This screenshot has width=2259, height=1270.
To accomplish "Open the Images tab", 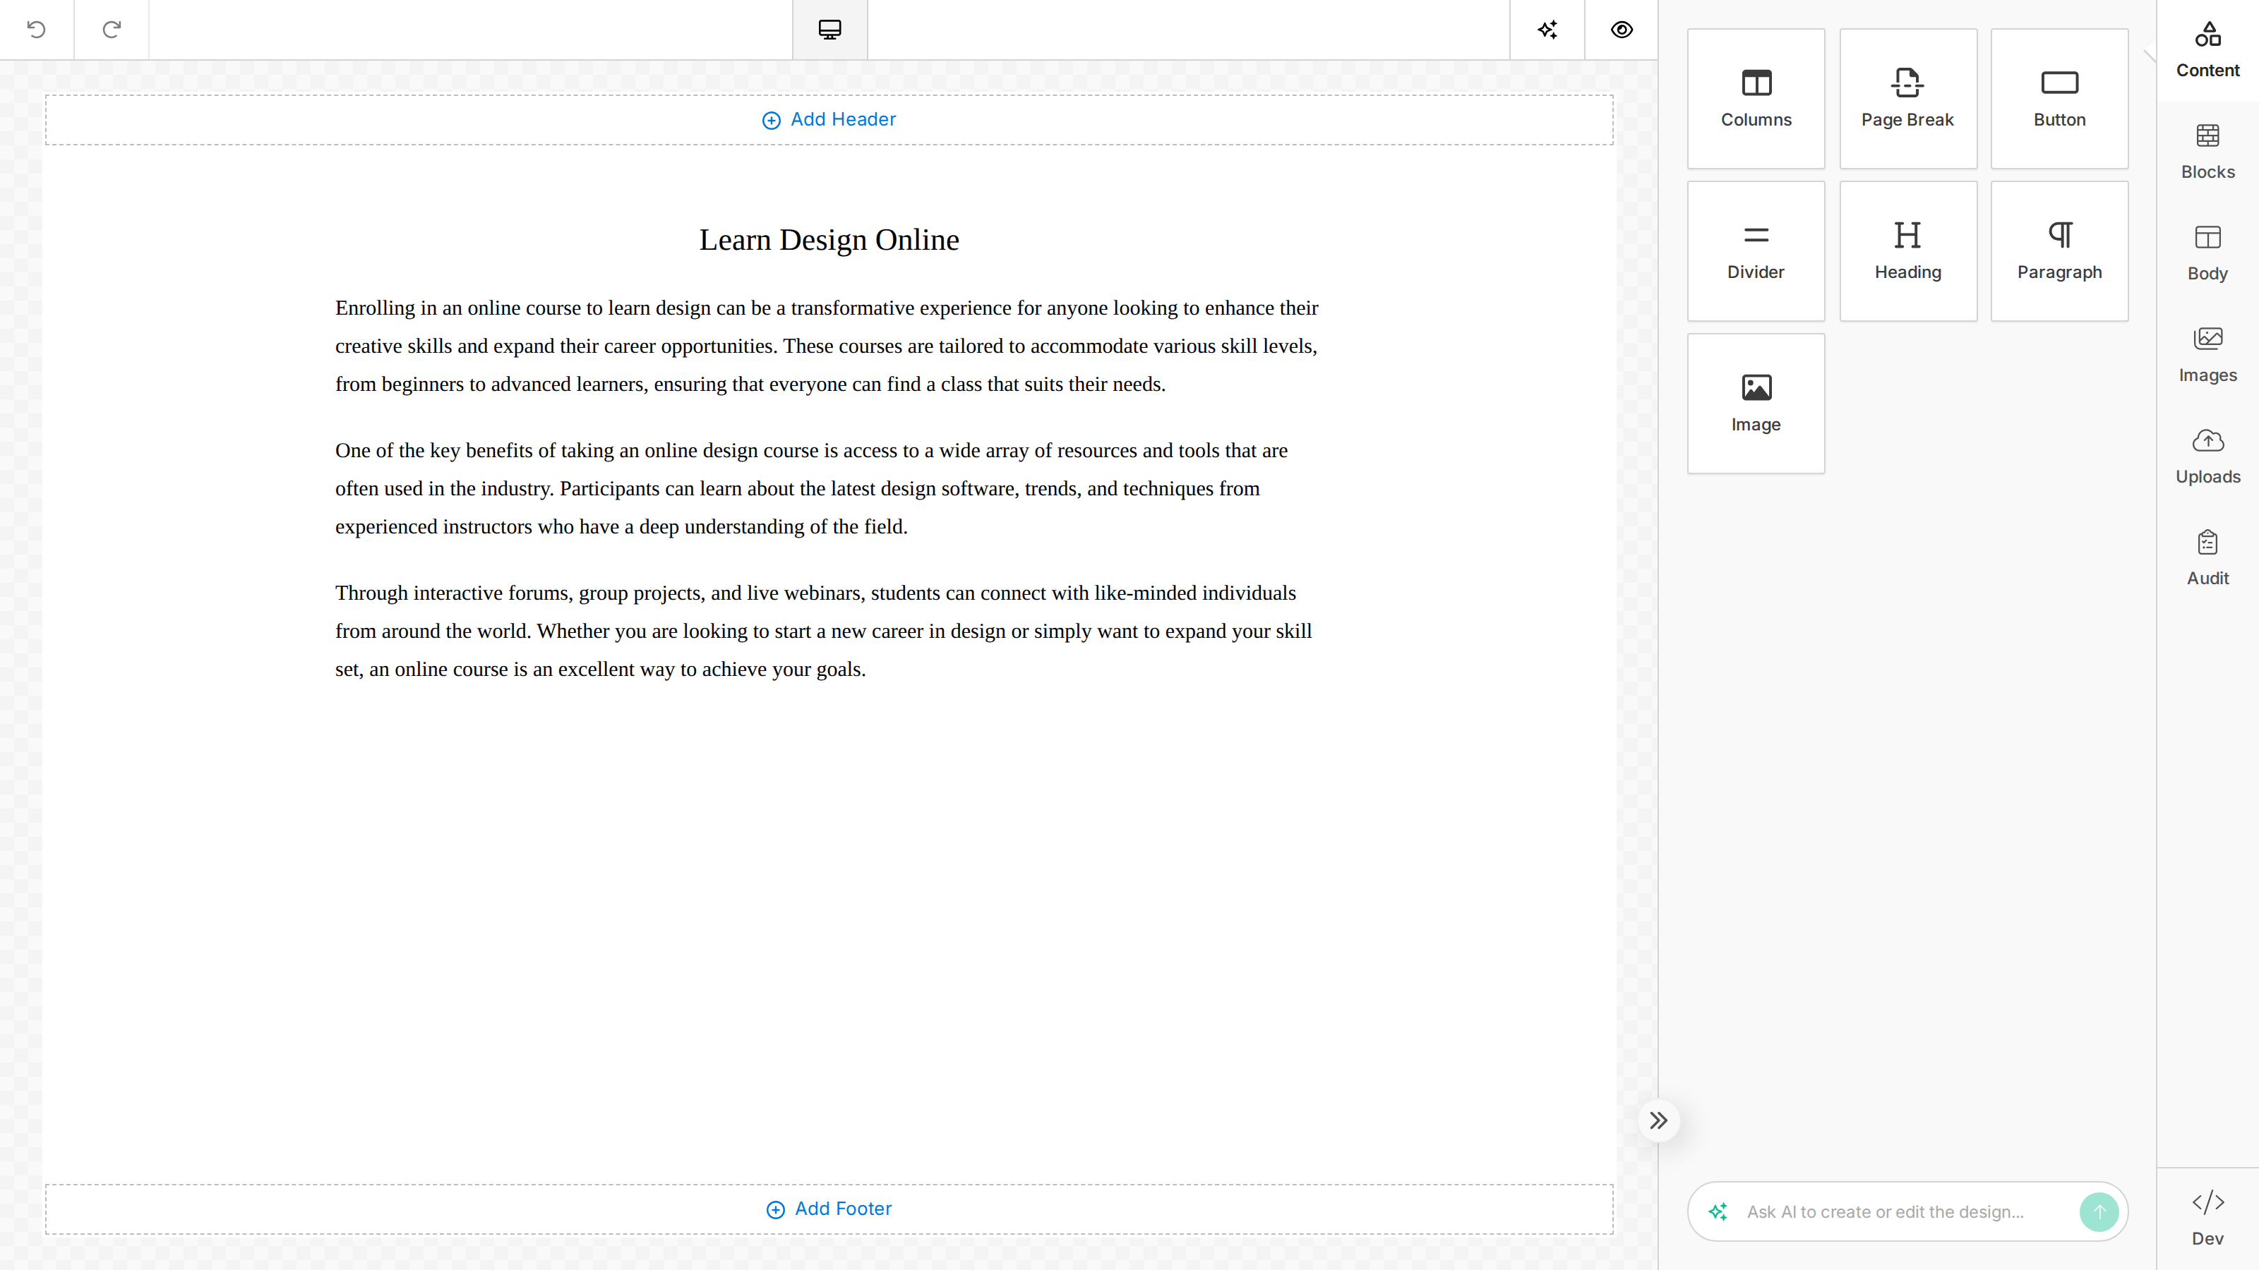I will pyautogui.click(x=2207, y=356).
